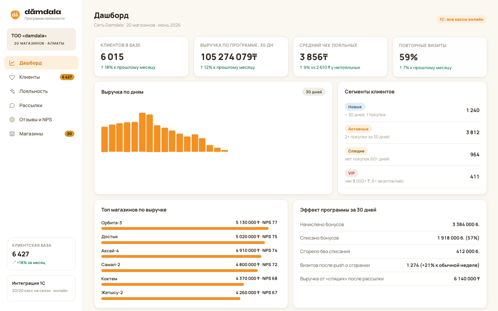Click the store icon next to Магазины

[12, 134]
